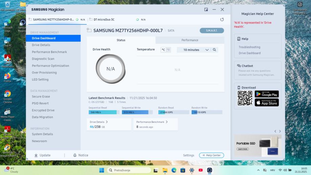This screenshot has width=311, height=175.
Task: Switch temperature unit to Fahrenheit
Action: (x=168, y=50)
